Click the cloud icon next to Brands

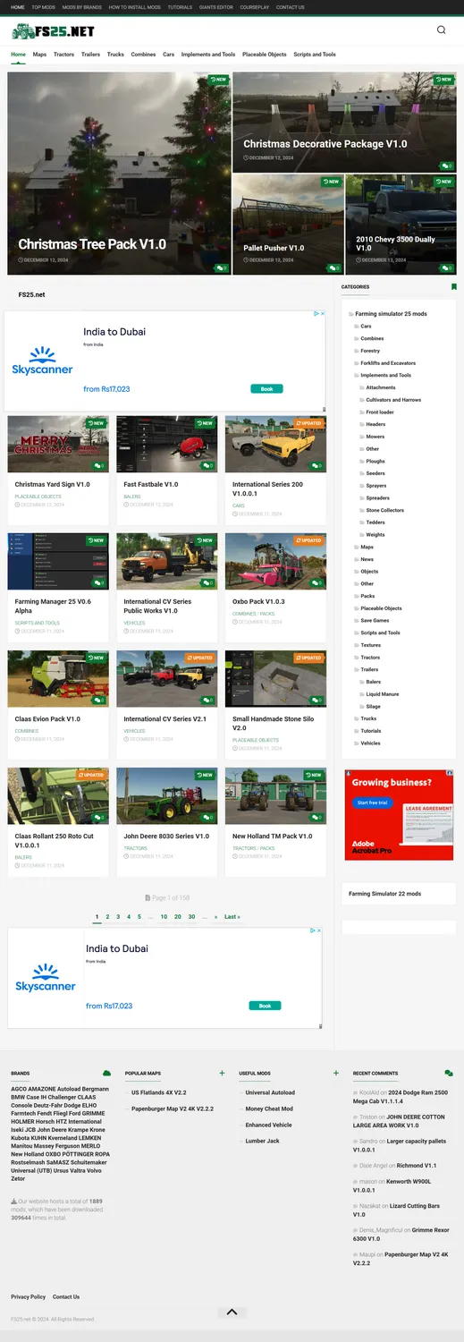[x=107, y=1073]
